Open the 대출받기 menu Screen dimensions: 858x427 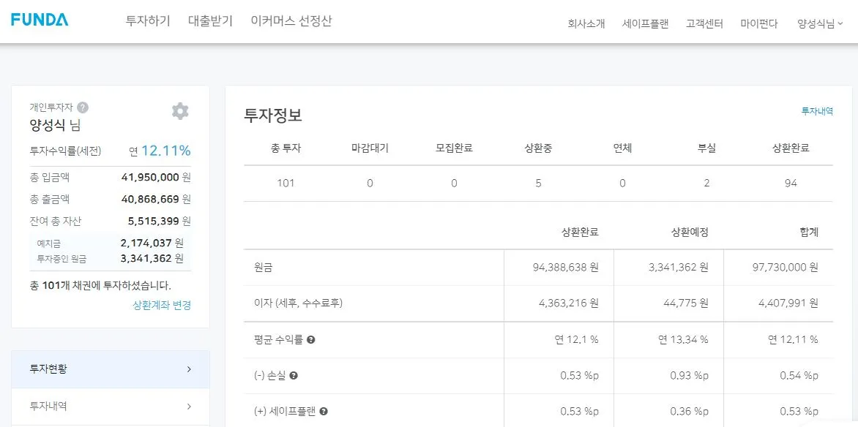tap(210, 21)
